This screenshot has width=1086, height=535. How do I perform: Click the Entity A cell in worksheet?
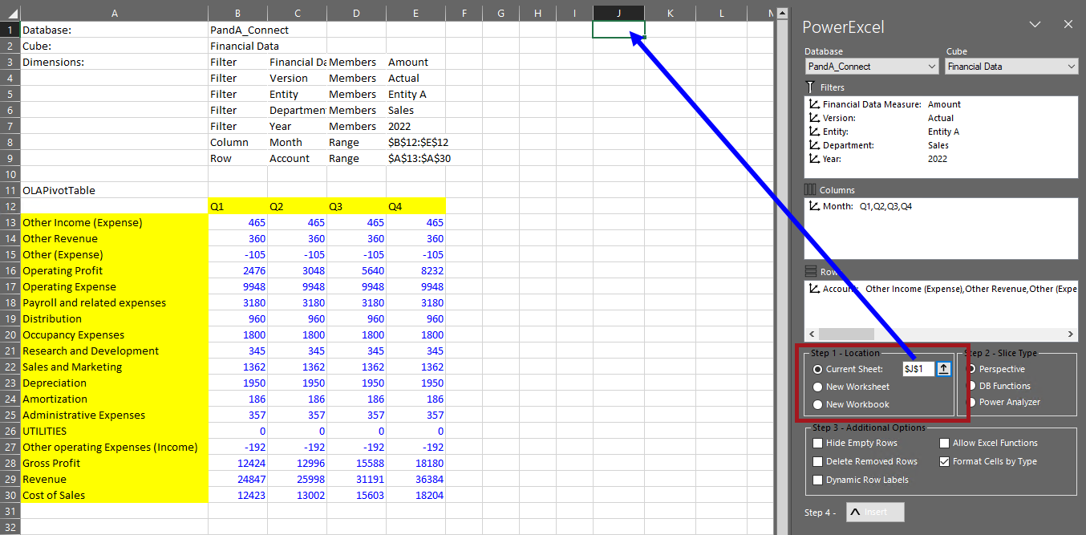click(415, 94)
